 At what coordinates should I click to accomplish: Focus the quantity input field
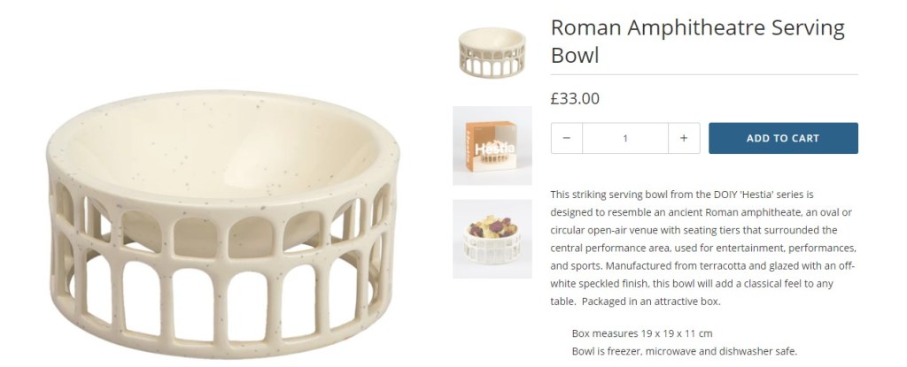coord(625,139)
